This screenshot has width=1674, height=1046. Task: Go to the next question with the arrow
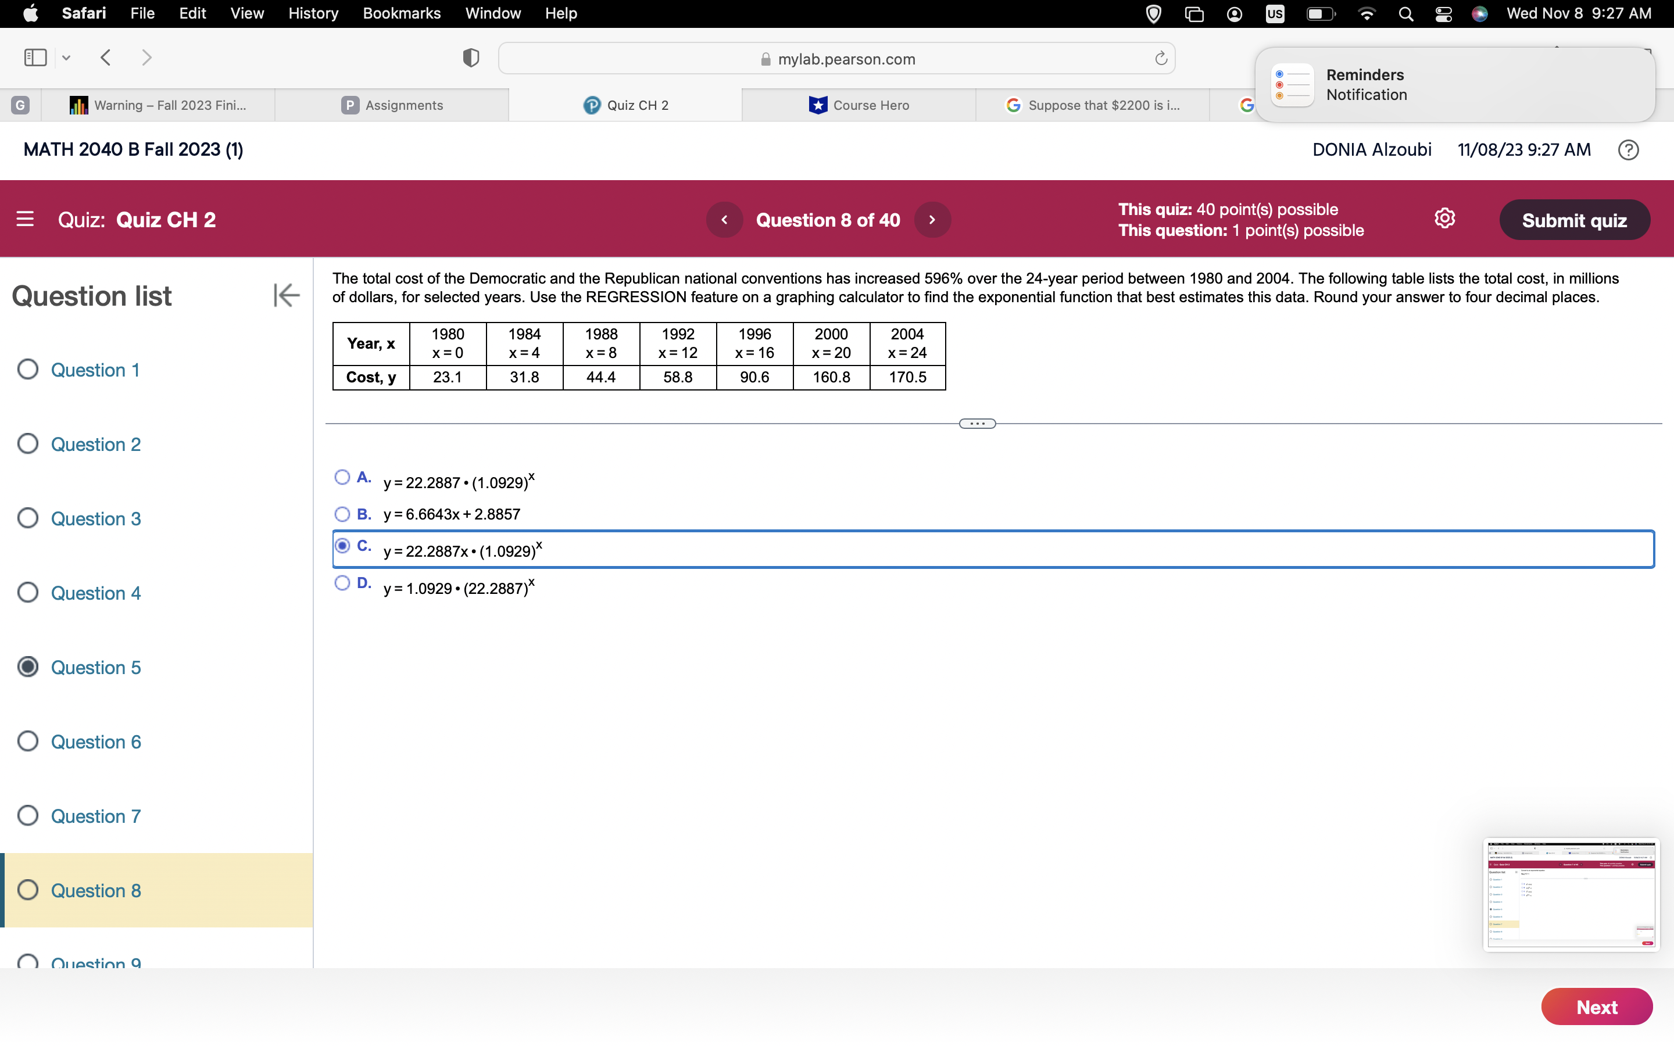point(932,219)
